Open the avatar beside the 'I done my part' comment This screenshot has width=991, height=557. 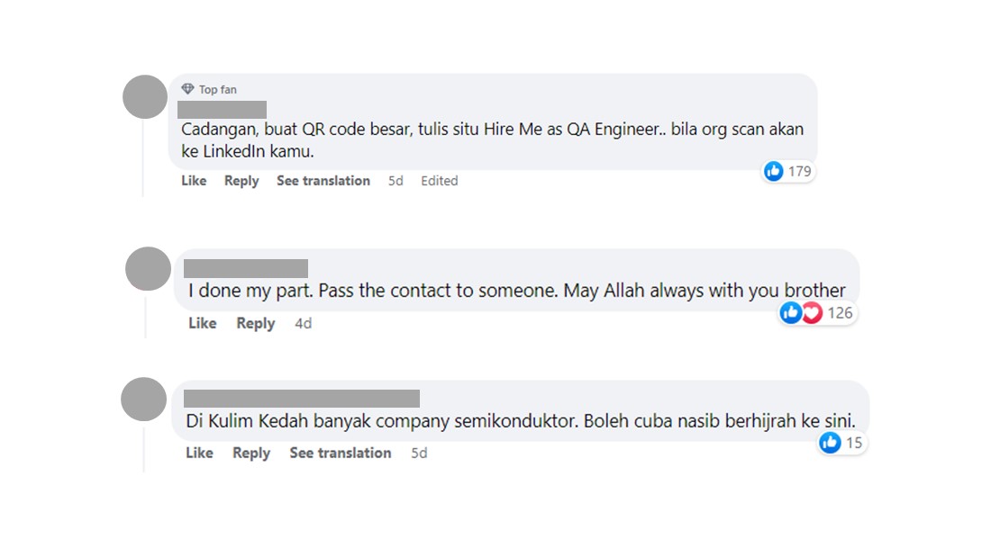(x=148, y=269)
